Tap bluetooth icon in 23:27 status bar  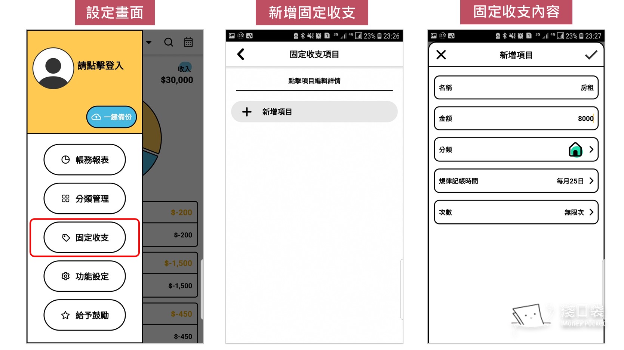tap(504, 36)
